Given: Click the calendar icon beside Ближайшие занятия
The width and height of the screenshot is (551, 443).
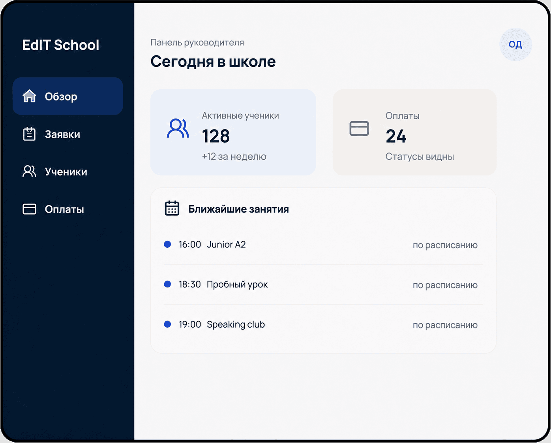Looking at the screenshot, I should [x=172, y=208].
